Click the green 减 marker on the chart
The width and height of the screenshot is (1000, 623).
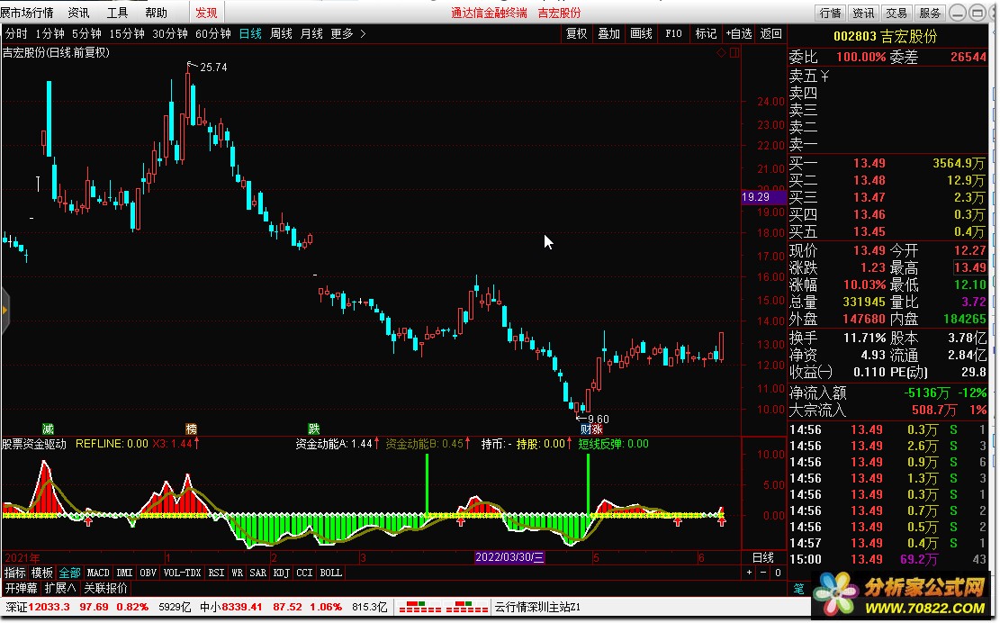point(48,429)
